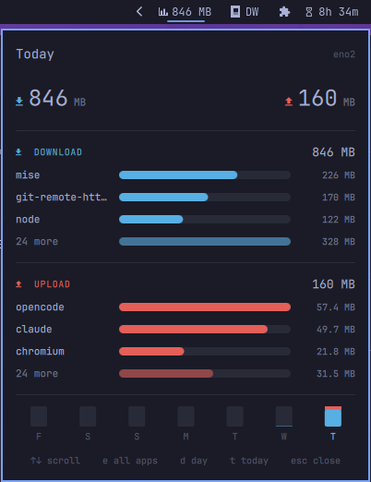Click the 8h 34m timer text

(x=339, y=12)
